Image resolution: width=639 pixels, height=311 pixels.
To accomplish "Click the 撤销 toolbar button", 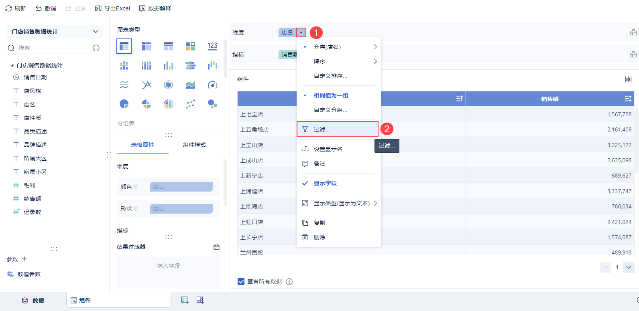I will coord(46,8).
